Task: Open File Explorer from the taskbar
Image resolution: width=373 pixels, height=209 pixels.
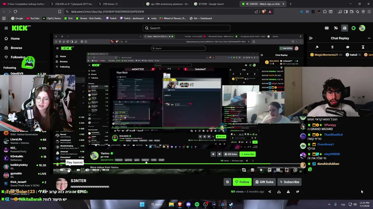Action: pyautogui.click(x=171, y=204)
